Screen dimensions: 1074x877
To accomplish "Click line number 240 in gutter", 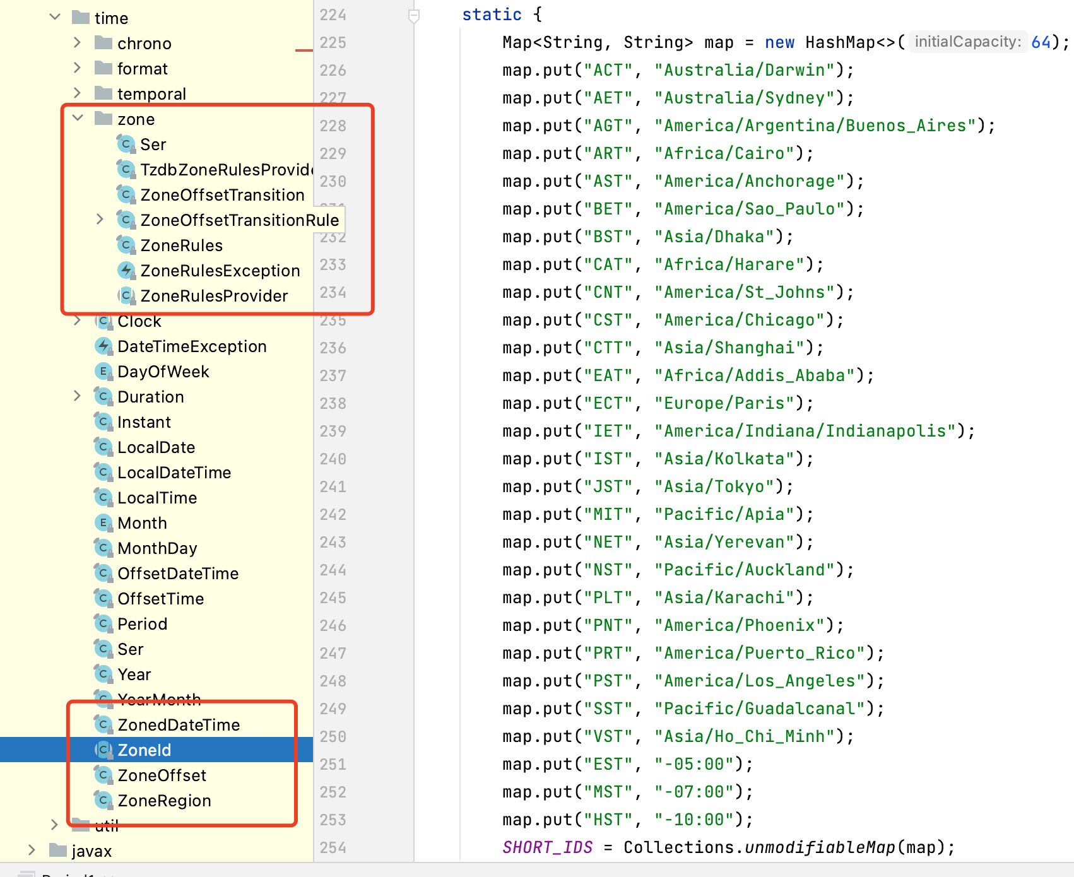I will [x=333, y=459].
